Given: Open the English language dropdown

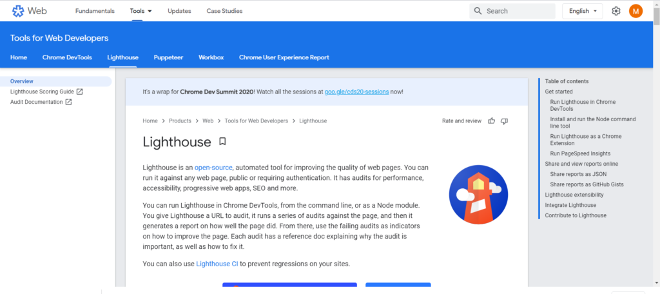Looking at the screenshot, I should click(583, 11).
